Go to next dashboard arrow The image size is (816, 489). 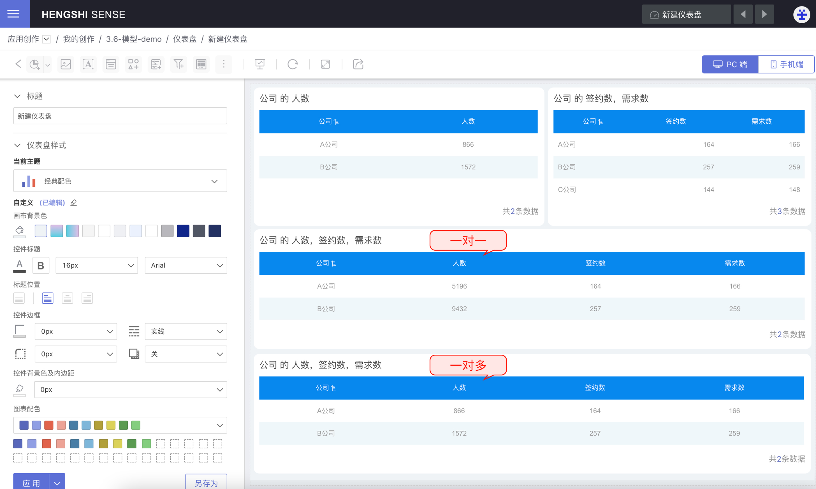click(764, 14)
